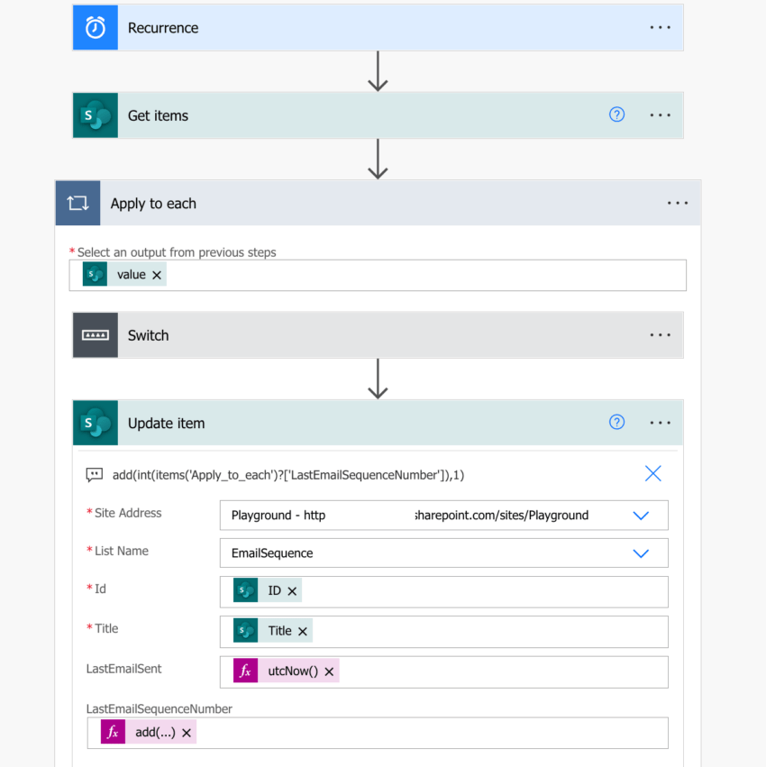
Task: Open the Switch action ellipsis menu
Action: click(661, 334)
